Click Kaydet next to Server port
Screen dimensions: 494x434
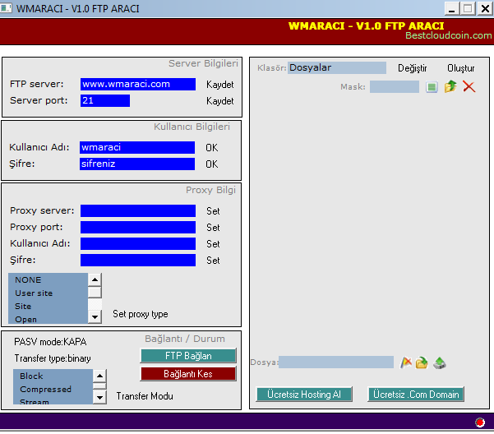(220, 101)
